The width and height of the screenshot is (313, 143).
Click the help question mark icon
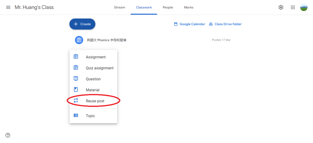[x=8, y=135]
